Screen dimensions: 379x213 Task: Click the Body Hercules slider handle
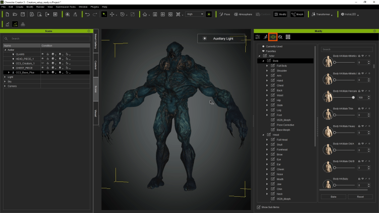click(x=353, y=98)
